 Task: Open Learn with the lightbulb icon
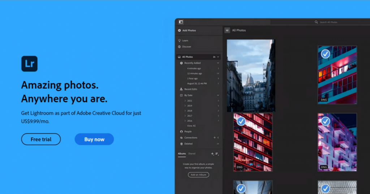(x=180, y=41)
